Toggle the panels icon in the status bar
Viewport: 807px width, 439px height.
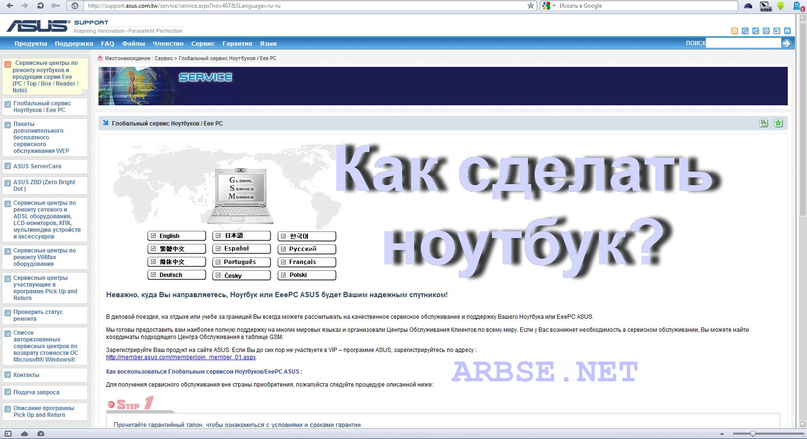[8, 434]
